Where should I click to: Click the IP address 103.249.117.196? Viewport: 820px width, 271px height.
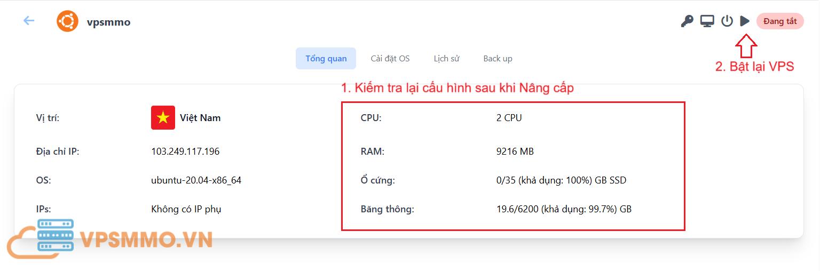(x=185, y=152)
